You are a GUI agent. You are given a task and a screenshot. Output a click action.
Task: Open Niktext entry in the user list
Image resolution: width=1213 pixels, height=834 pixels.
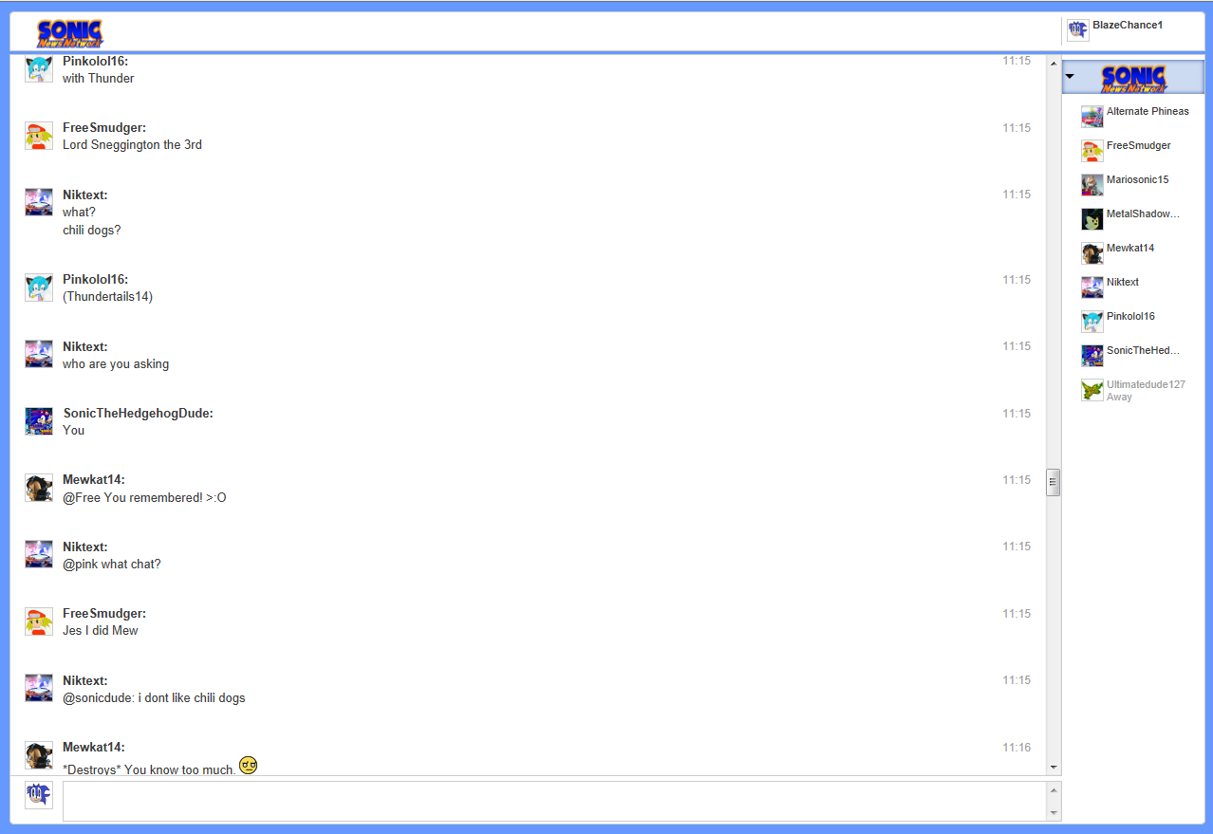(1122, 283)
